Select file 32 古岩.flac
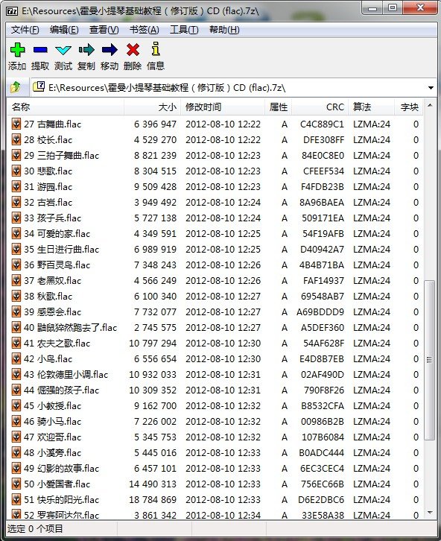Viewport: 441px width, 541px height. tap(48, 202)
